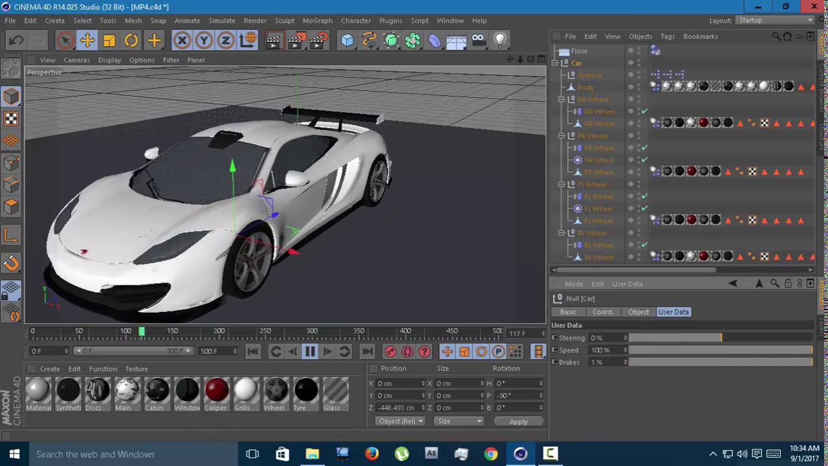Collapse the FL Wheel null group
The image size is (828, 466).
pos(562,184)
